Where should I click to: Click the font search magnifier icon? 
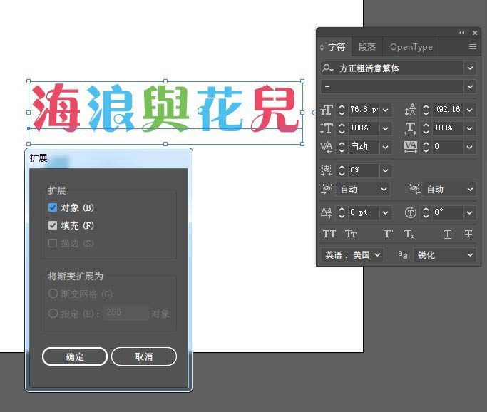[x=327, y=68]
